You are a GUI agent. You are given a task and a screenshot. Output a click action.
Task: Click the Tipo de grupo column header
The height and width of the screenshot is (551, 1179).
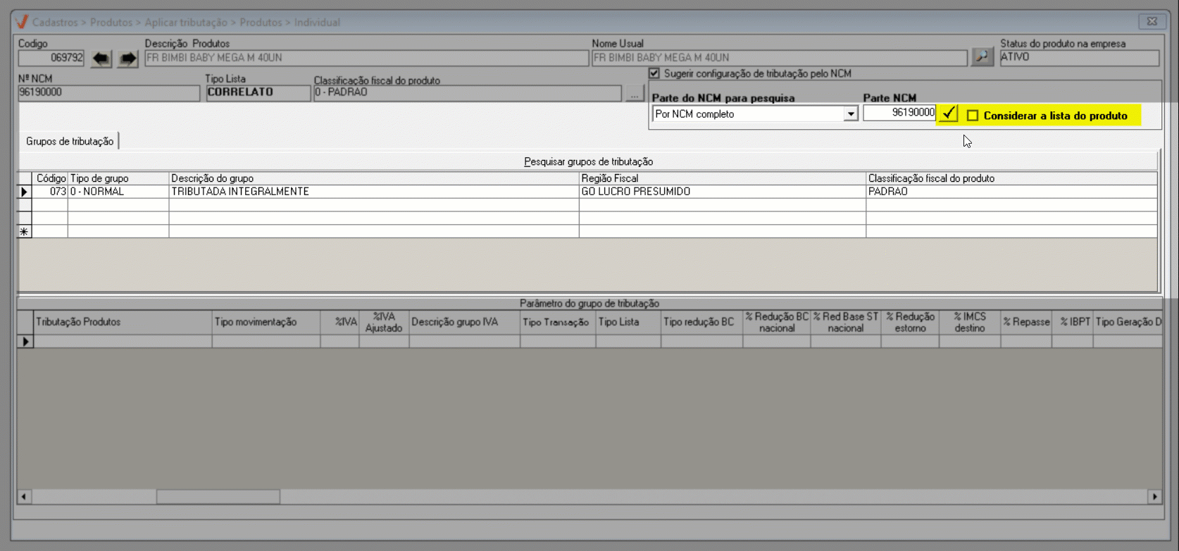(x=118, y=179)
